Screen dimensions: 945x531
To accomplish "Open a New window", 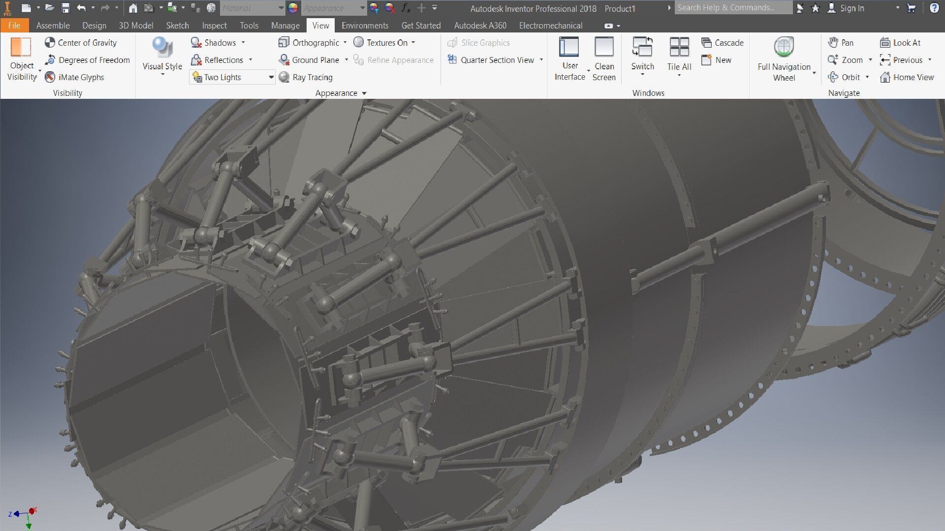I will [x=716, y=60].
